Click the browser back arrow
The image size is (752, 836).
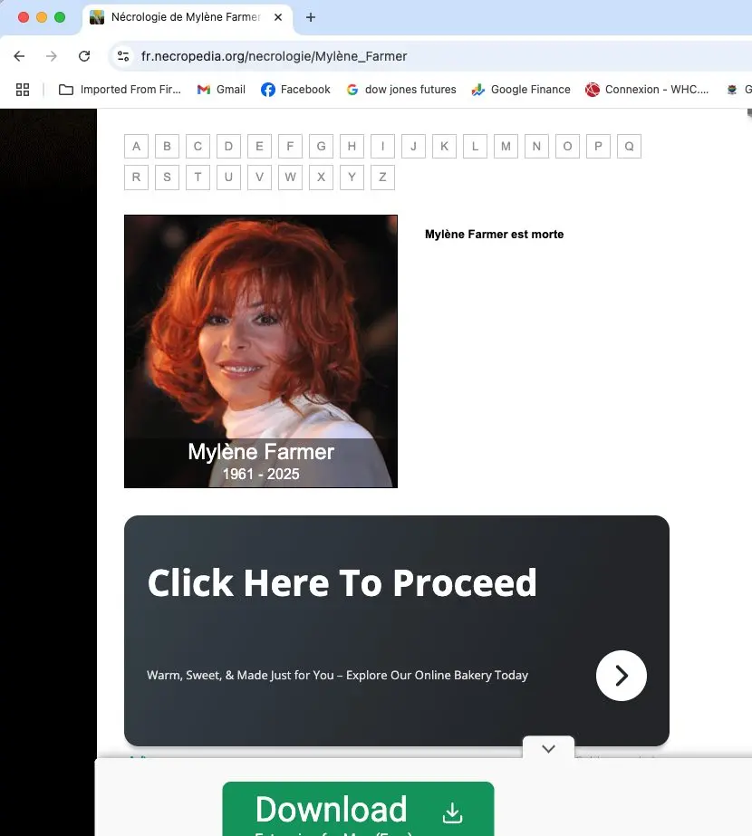[19, 56]
